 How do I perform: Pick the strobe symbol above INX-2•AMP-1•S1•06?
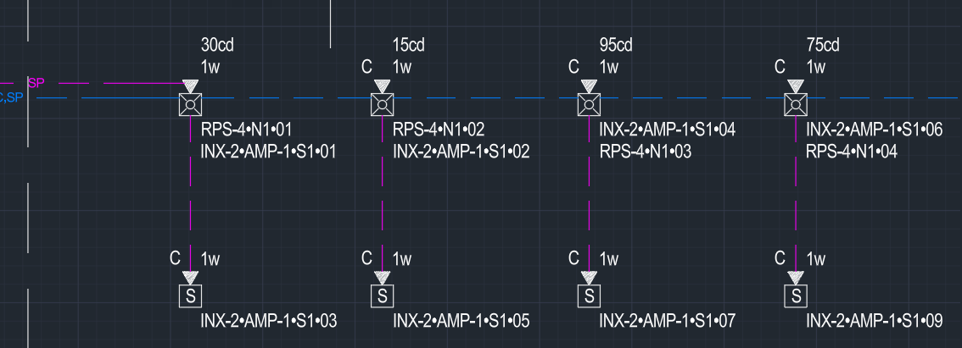[796, 105]
